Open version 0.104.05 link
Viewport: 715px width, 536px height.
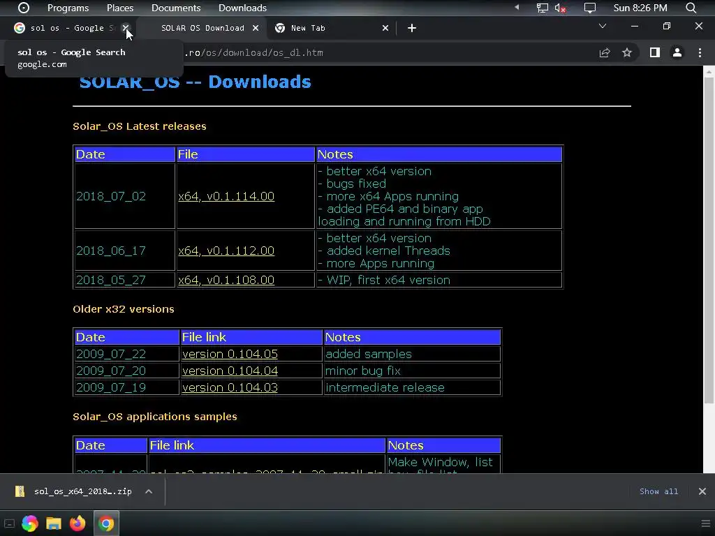[x=230, y=354]
